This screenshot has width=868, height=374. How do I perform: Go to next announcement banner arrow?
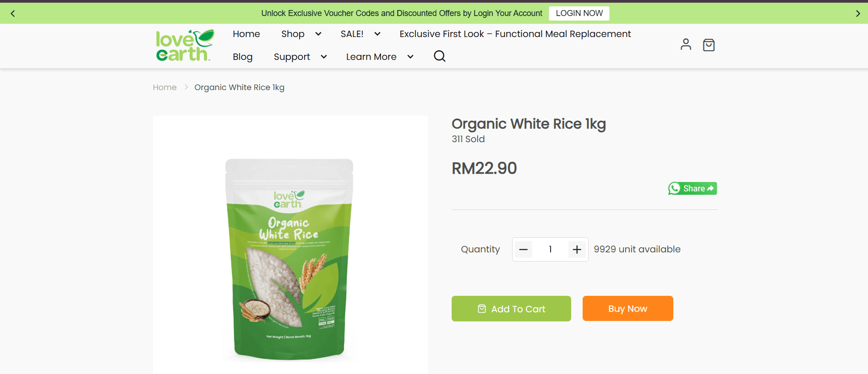tap(858, 14)
